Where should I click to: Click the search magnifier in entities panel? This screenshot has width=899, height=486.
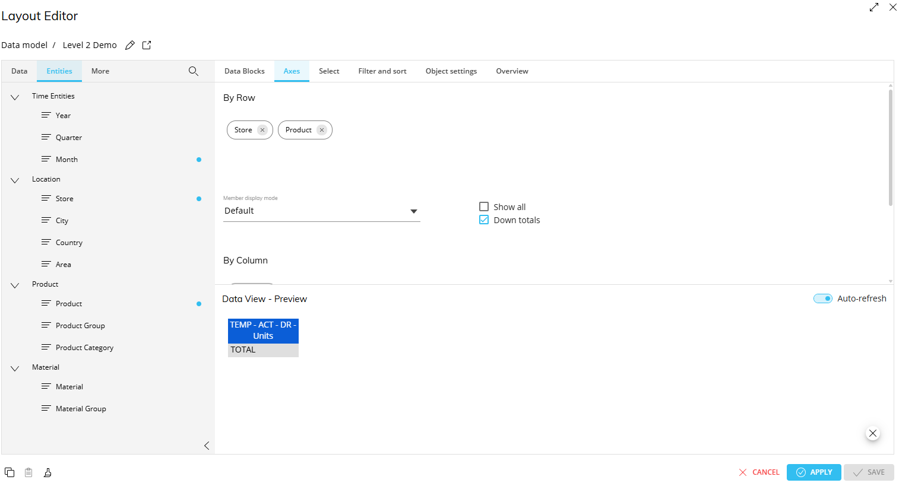[x=194, y=71]
